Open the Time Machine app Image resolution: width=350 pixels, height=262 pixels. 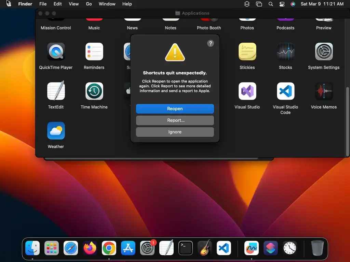coord(94,91)
